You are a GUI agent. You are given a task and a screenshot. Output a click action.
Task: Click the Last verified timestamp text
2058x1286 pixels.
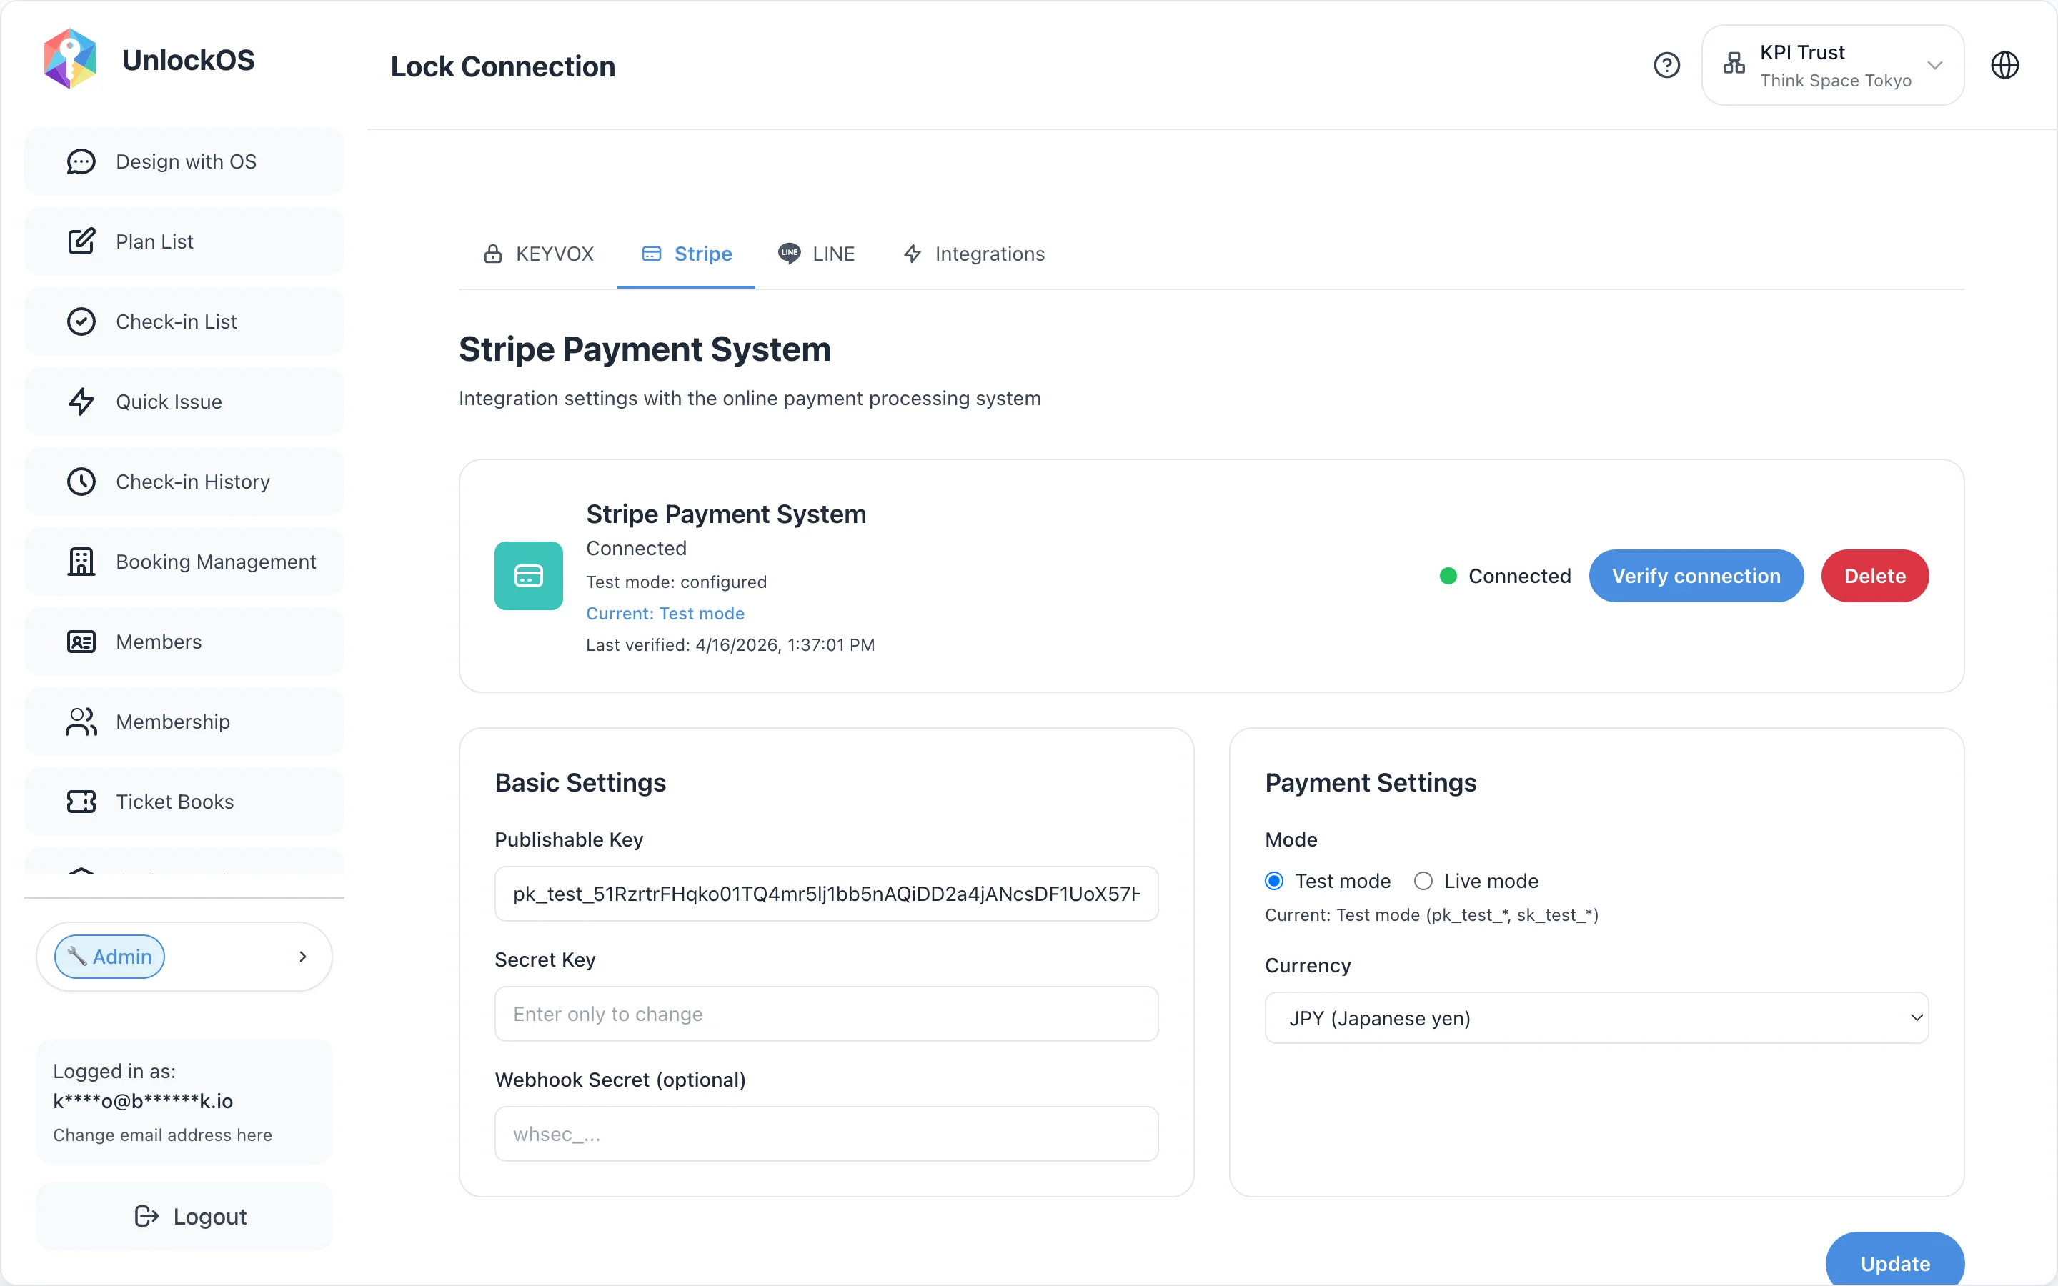(x=730, y=644)
